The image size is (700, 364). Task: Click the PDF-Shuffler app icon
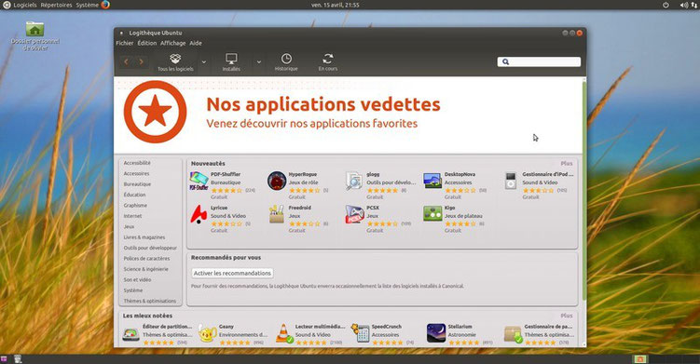(x=199, y=182)
